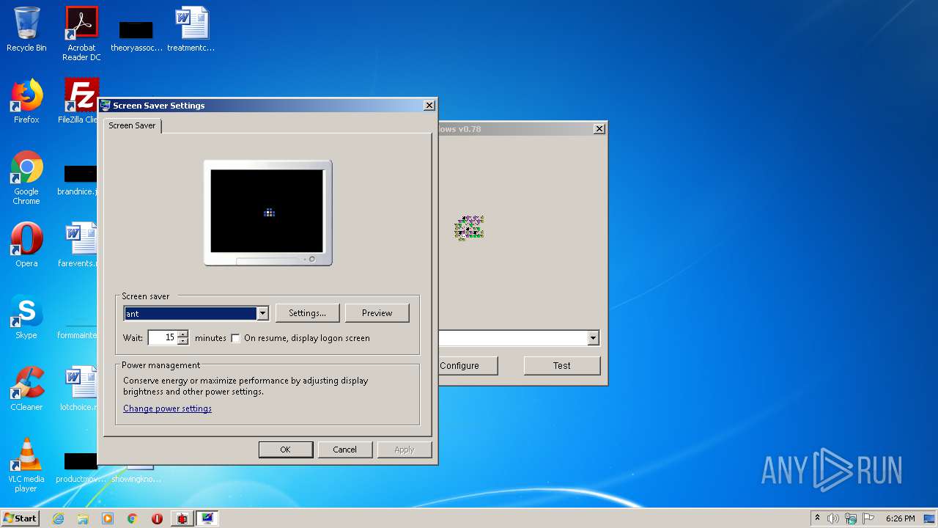Image resolution: width=938 pixels, height=528 pixels.
Task: Open Opera from the taskbar
Action: coord(157,518)
